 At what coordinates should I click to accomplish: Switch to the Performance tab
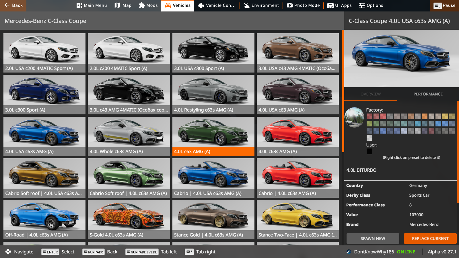428,94
